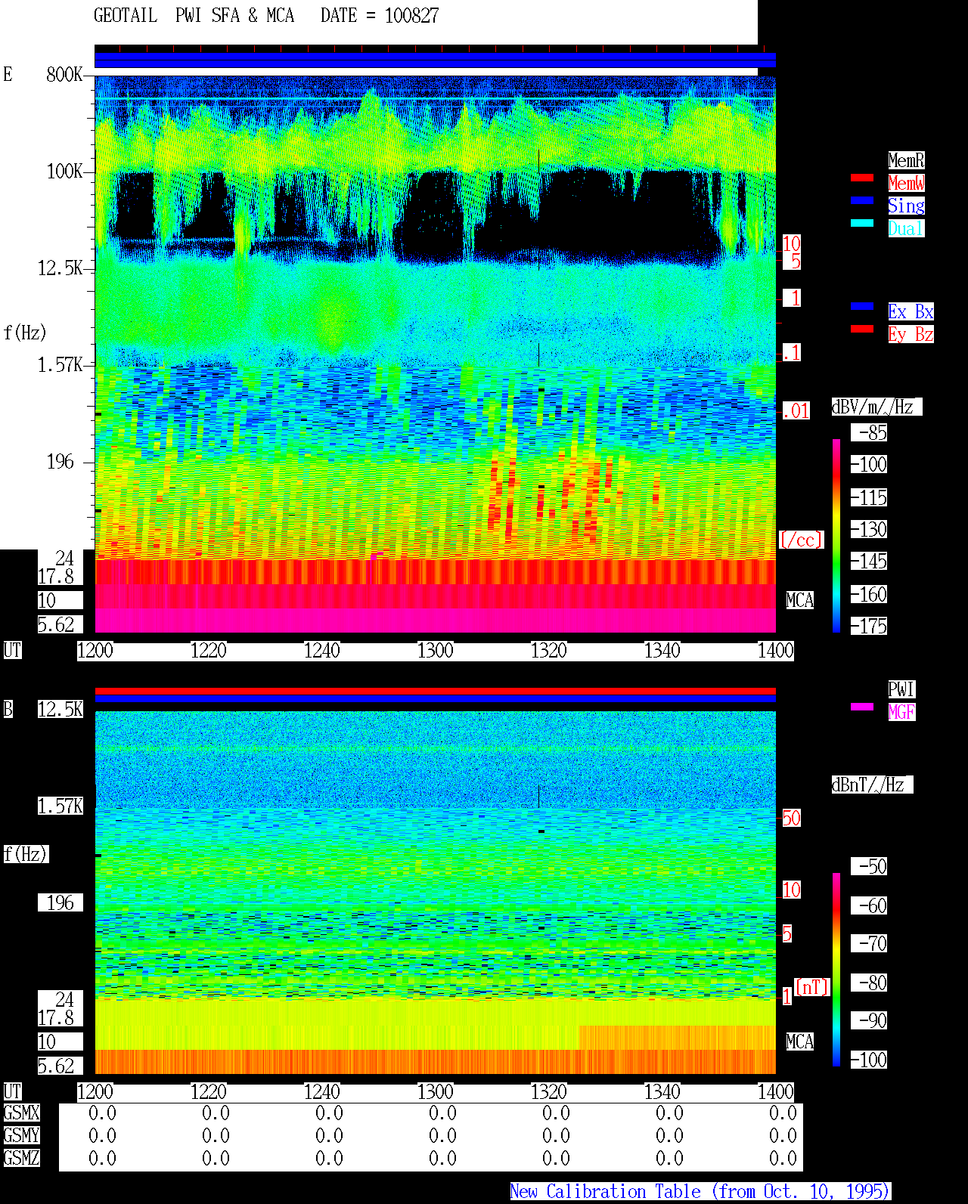
Task: Click the MCA label beside the E spectrogram
Action: click(800, 600)
